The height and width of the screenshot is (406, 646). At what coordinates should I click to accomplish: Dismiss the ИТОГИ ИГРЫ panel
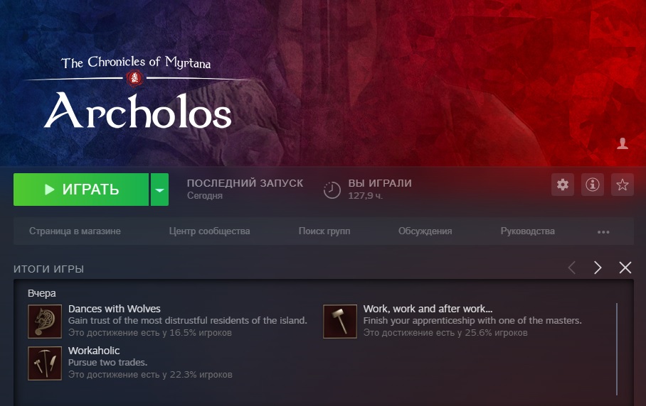tap(625, 268)
